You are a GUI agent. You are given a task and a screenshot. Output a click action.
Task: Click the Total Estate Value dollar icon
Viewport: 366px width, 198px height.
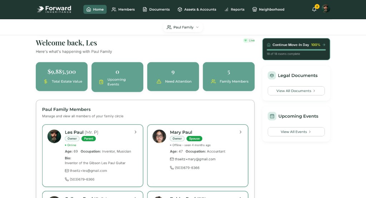tap(46, 82)
